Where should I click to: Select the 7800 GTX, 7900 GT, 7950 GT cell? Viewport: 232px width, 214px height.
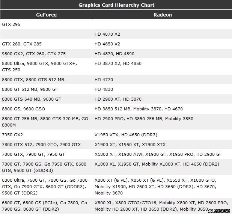point(47,154)
